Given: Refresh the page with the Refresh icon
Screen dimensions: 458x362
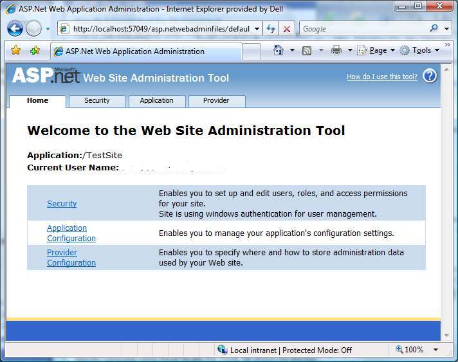Looking at the screenshot, I should pyautogui.click(x=271, y=28).
